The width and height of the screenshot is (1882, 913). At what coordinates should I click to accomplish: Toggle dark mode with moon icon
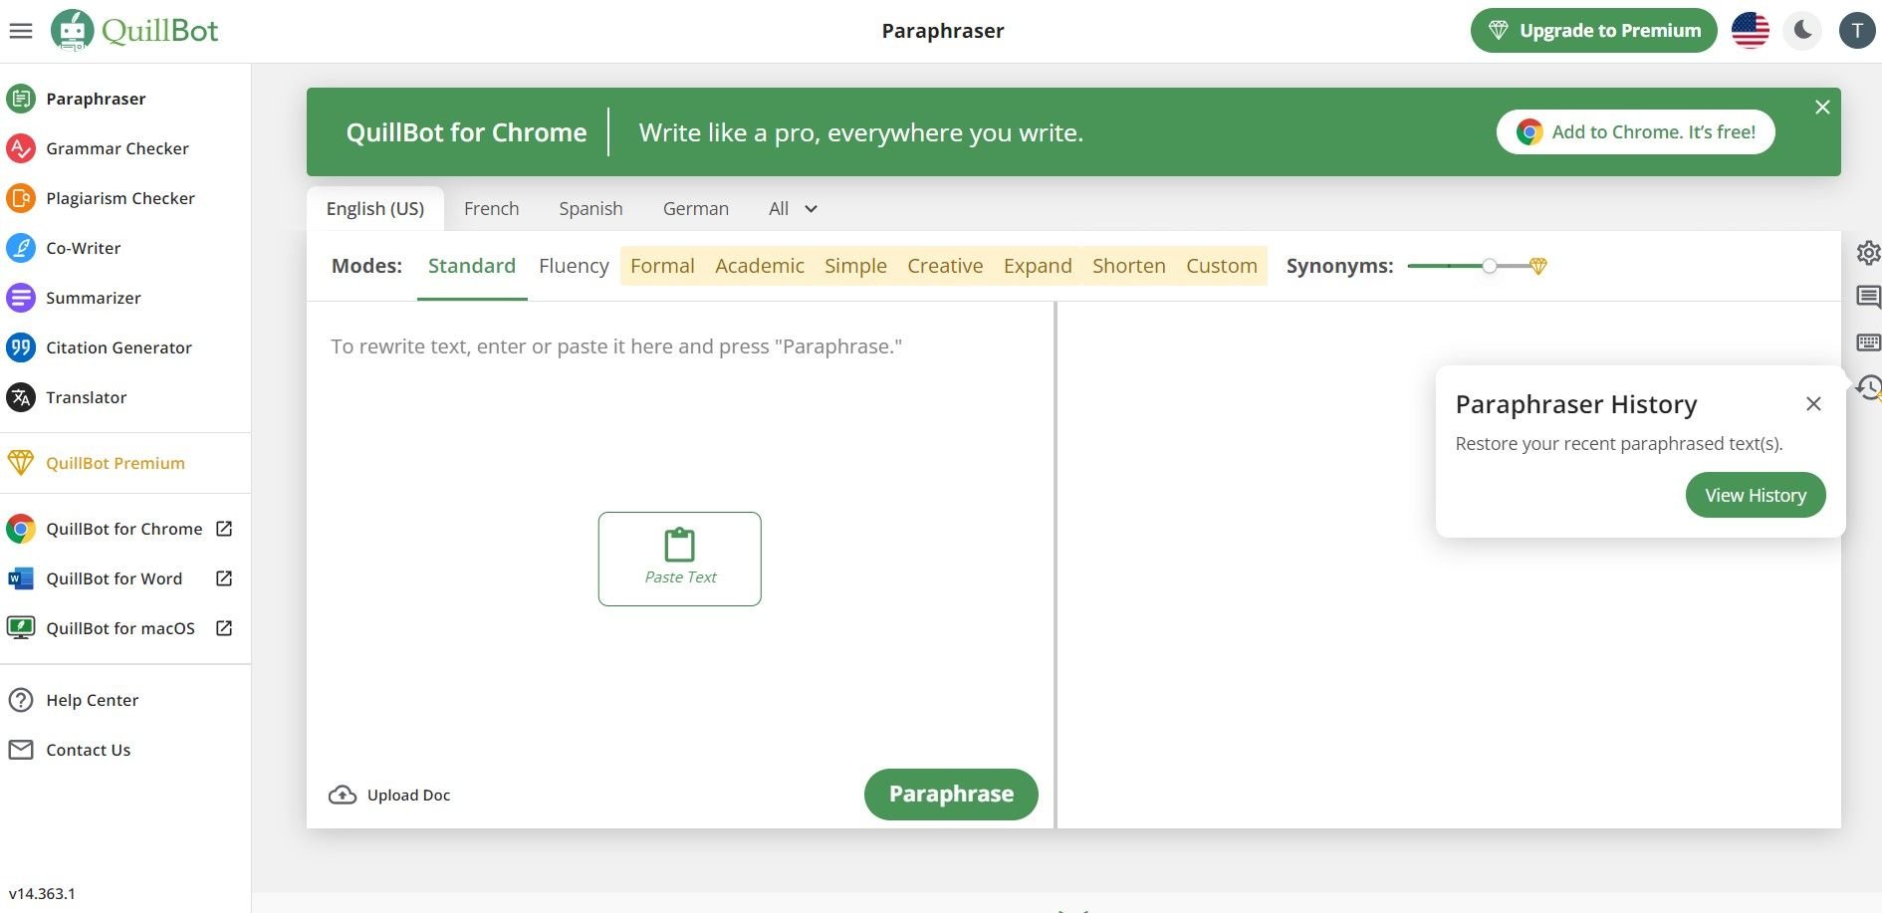click(1803, 31)
